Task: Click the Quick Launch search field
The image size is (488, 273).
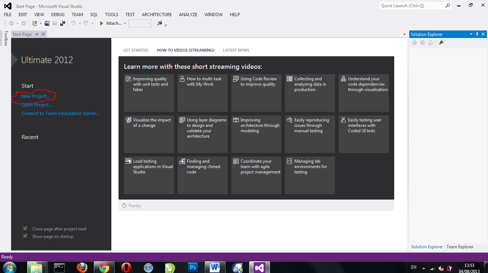Action: click(412, 6)
